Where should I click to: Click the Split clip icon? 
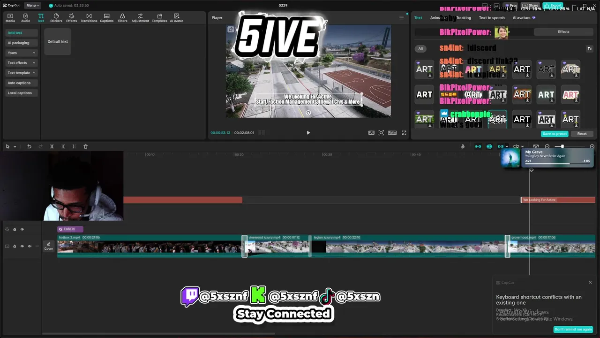coord(52,146)
